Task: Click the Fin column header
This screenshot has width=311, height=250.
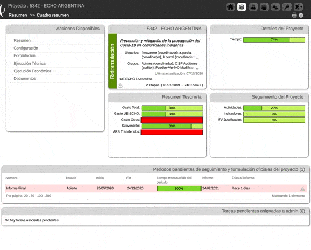Action: pyautogui.click(x=129, y=178)
